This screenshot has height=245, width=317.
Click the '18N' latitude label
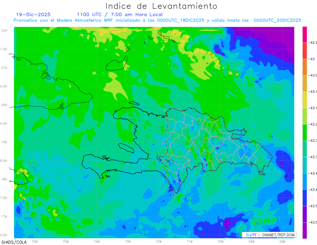click(4, 179)
